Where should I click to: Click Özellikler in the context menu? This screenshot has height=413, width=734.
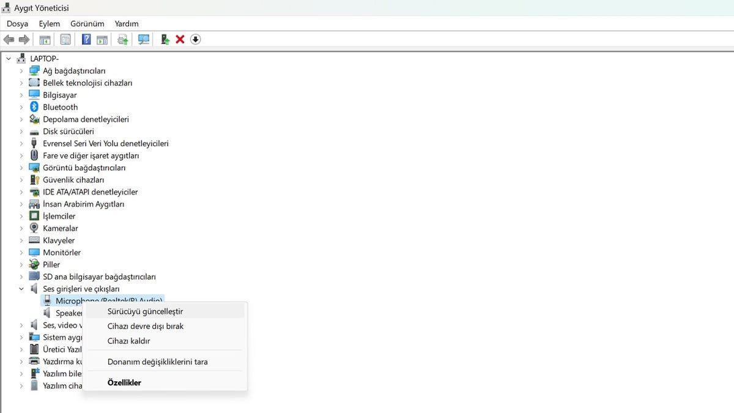(x=124, y=382)
